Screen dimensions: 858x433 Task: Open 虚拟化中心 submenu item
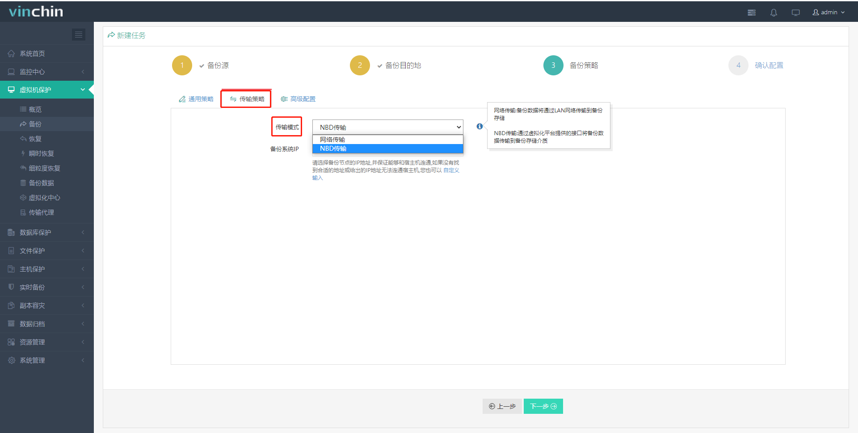pos(47,198)
